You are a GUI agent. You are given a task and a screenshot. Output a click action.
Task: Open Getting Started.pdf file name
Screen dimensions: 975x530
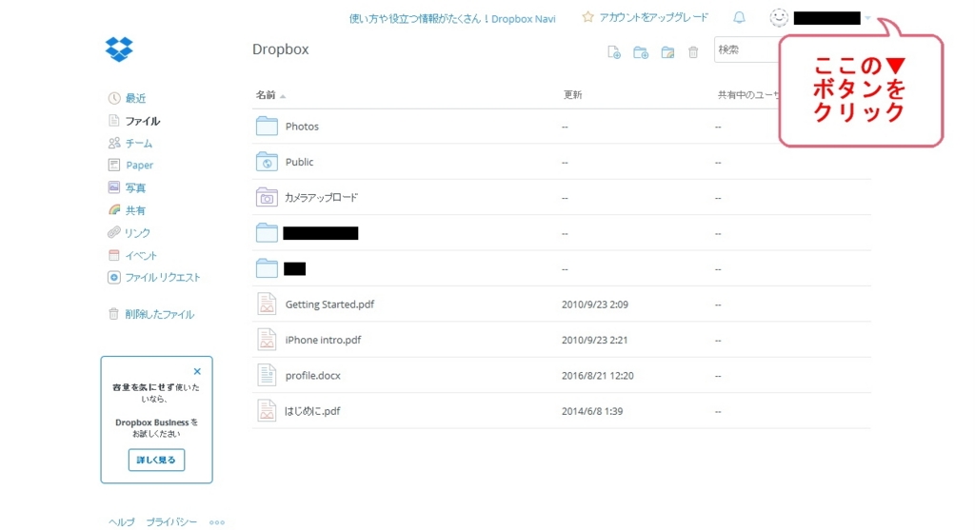point(329,304)
